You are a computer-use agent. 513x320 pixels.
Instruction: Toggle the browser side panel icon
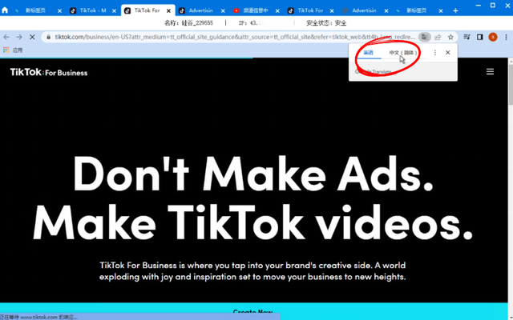pyautogui.click(x=480, y=37)
